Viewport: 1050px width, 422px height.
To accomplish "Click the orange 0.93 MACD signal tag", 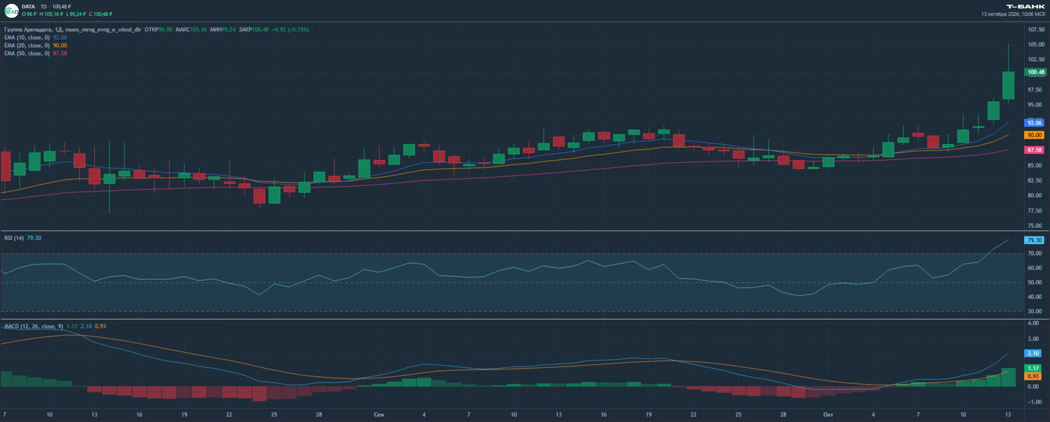I will [1033, 376].
